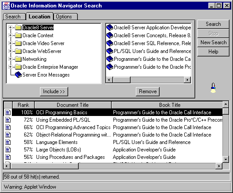Click the Networking folder icon

click(18, 59)
